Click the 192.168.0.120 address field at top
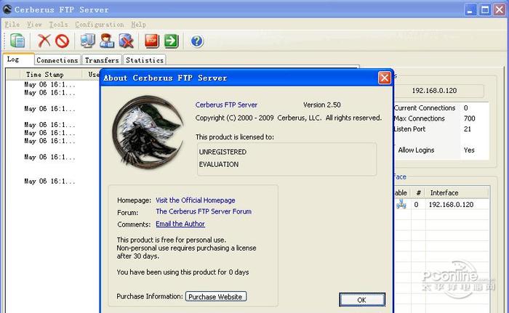The width and height of the screenshot is (509, 313). [434, 91]
